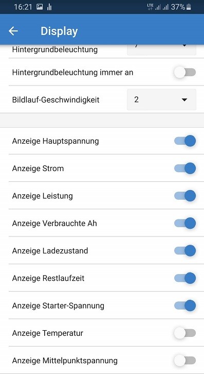The height and width of the screenshot is (374, 204).
Task: Tap the battery icon in status bar
Action: (x=189, y=7)
